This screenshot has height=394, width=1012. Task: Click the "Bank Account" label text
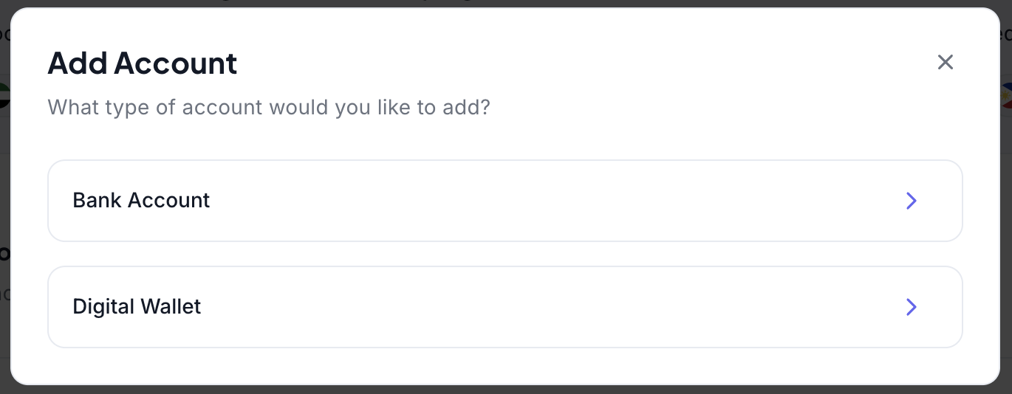point(141,201)
